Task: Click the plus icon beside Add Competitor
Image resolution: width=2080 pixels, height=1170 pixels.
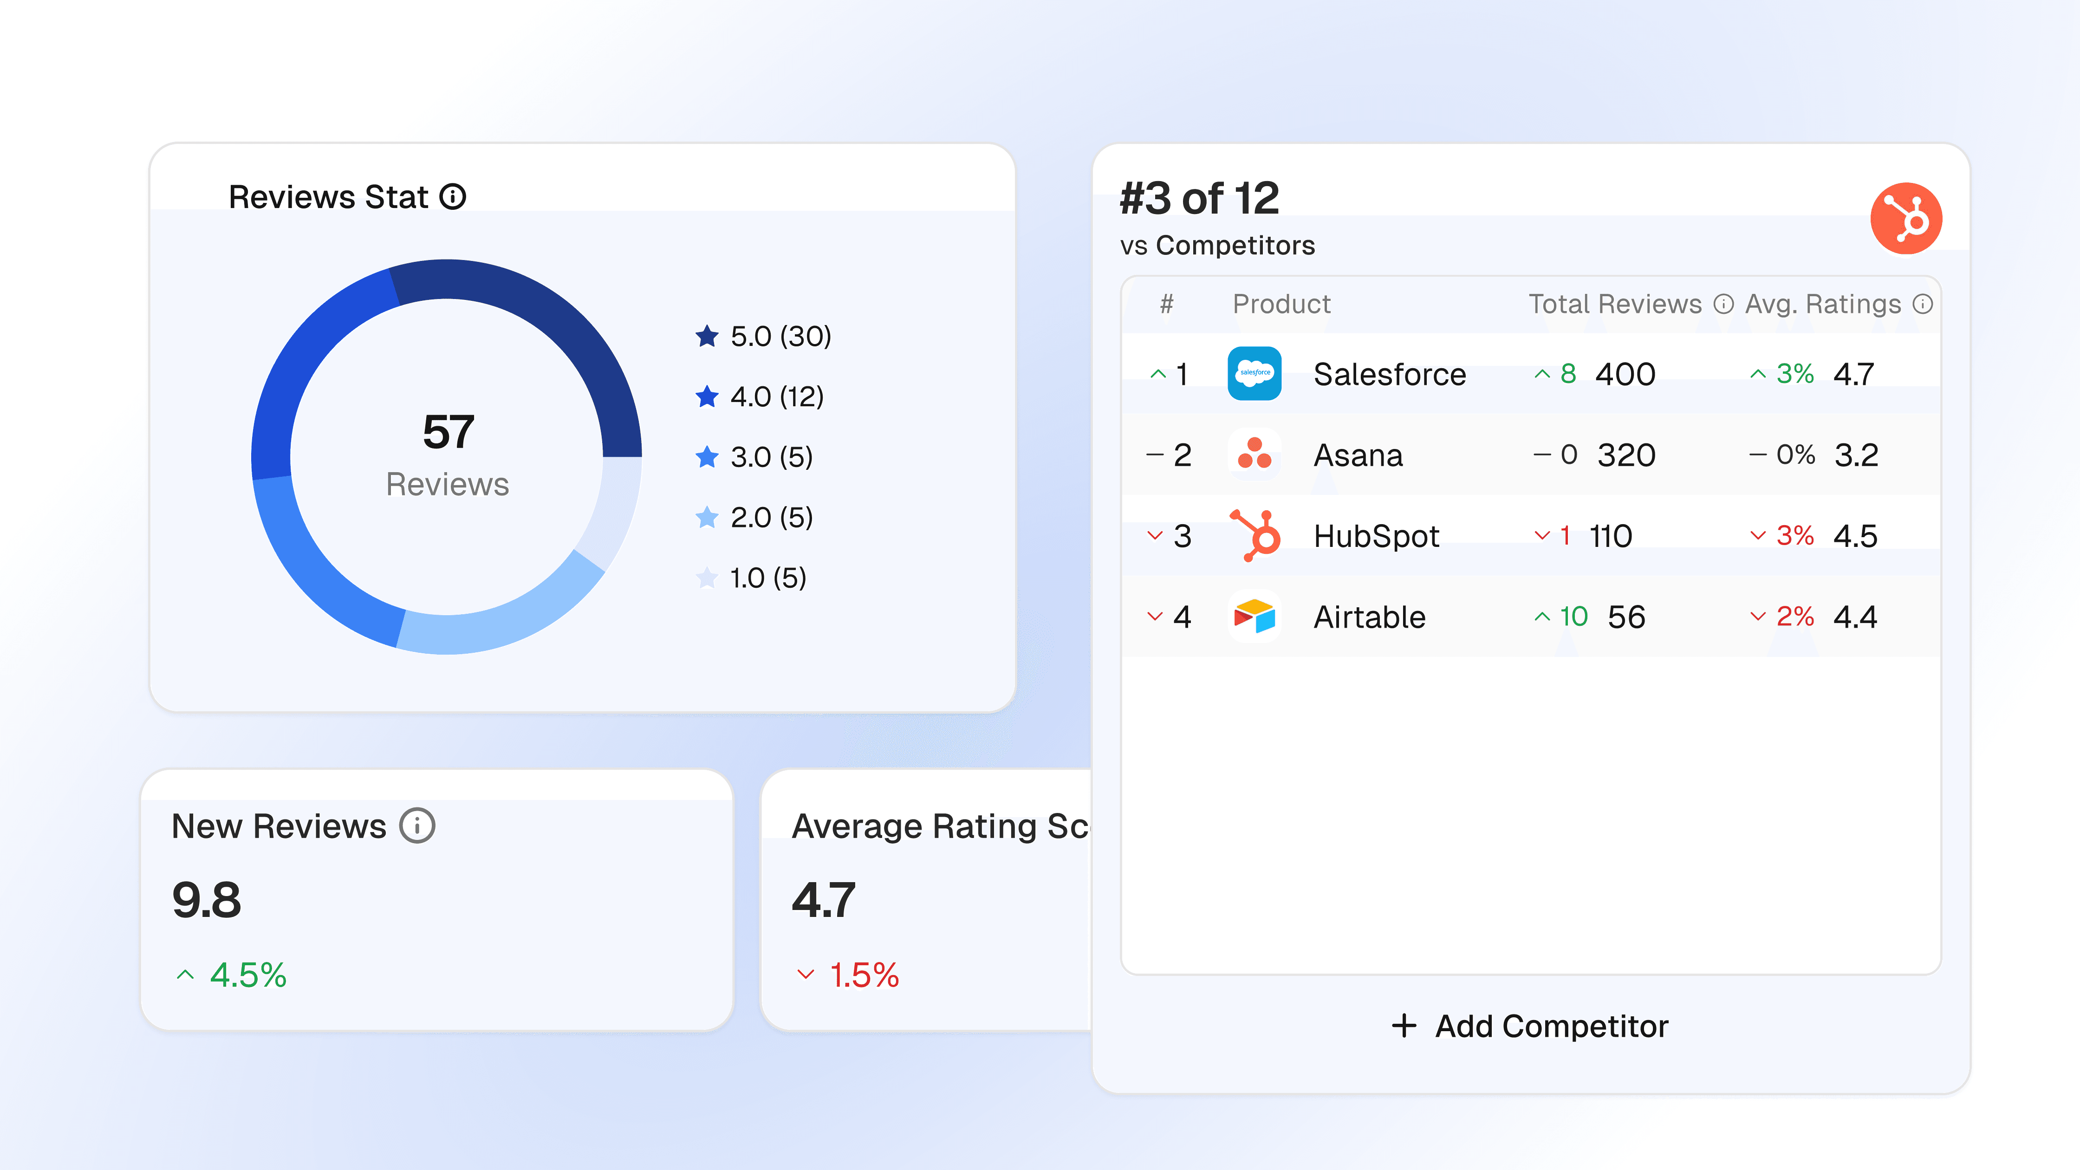Action: (x=1404, y=1026)
